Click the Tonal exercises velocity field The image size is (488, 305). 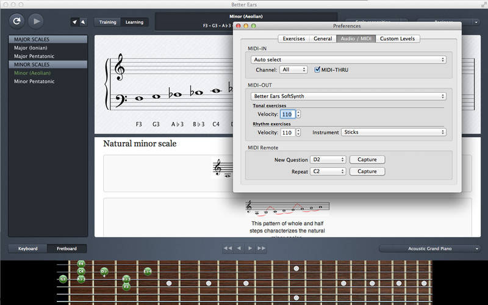tap(287, 114)
